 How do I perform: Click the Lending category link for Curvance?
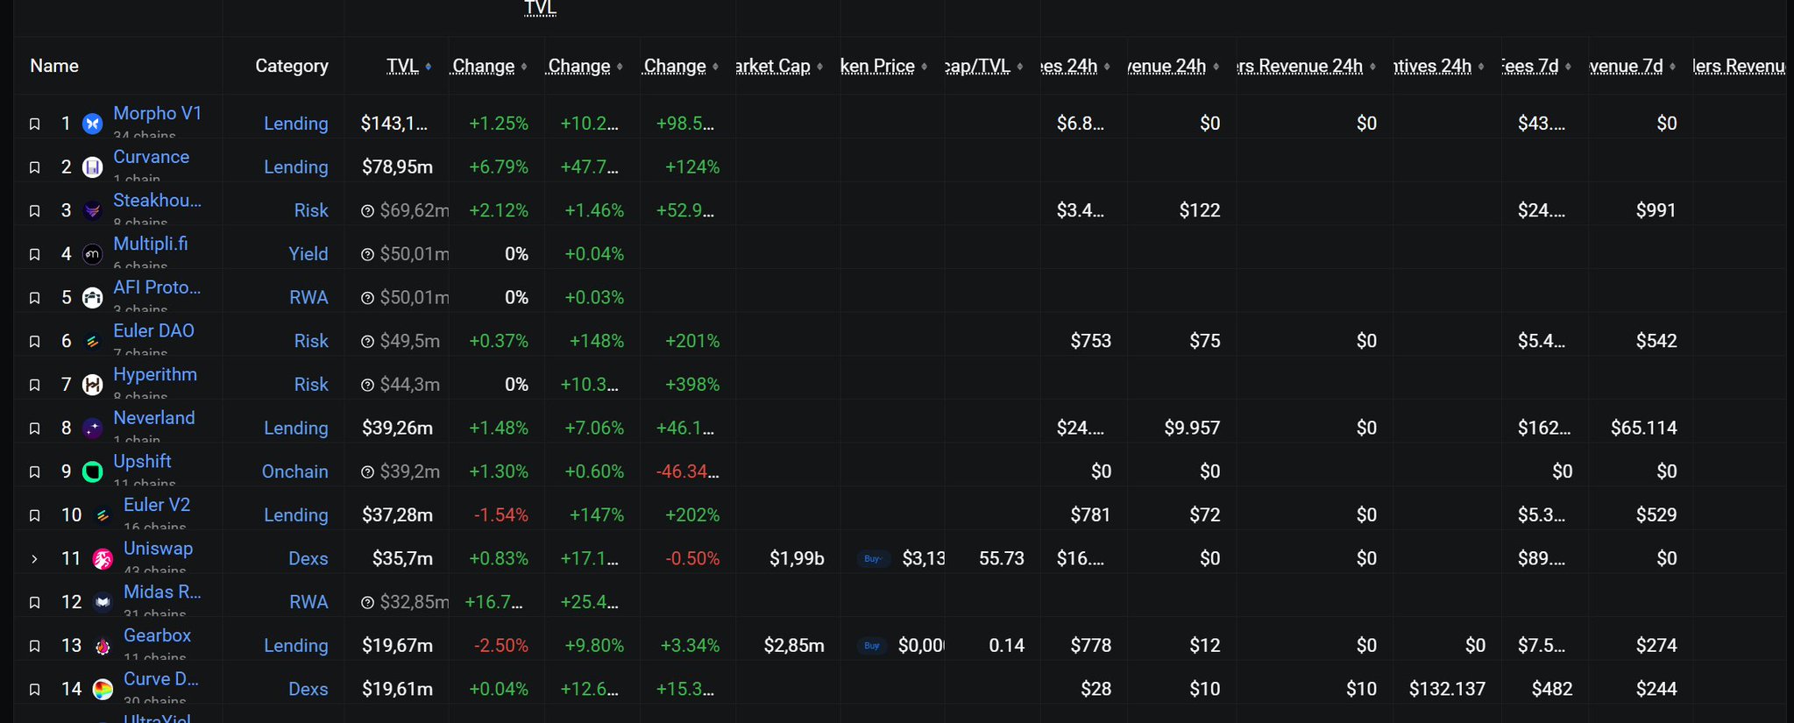(x=296, y=167)
